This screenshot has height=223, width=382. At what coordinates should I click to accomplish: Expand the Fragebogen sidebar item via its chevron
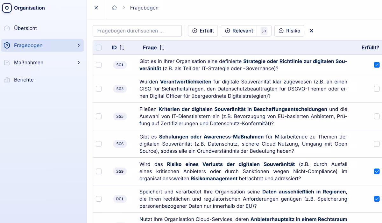click(x=79, y=45)
